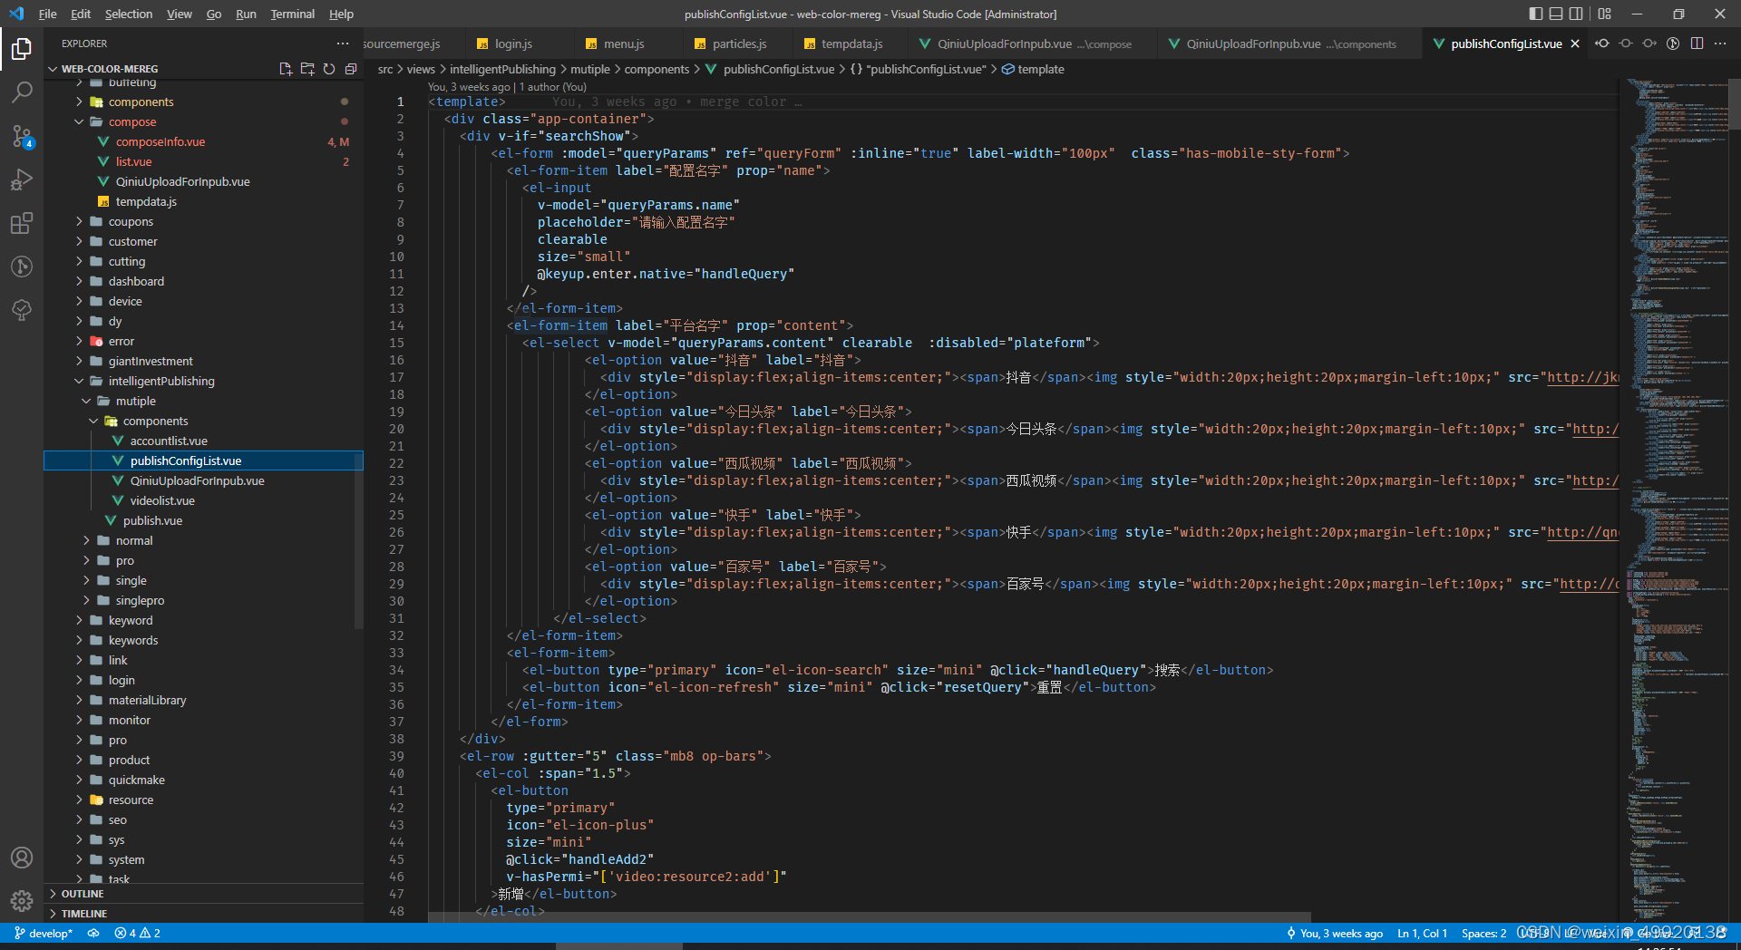Click Spaces: 2 indentation setting

[1483, 933]
